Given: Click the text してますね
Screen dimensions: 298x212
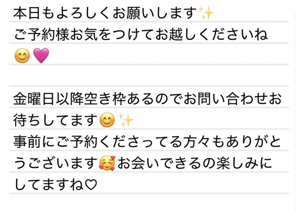Looking at the screenshot, I should 49,185.
